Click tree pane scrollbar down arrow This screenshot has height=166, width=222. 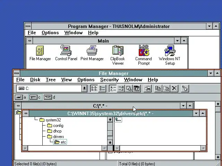point(110,142)
